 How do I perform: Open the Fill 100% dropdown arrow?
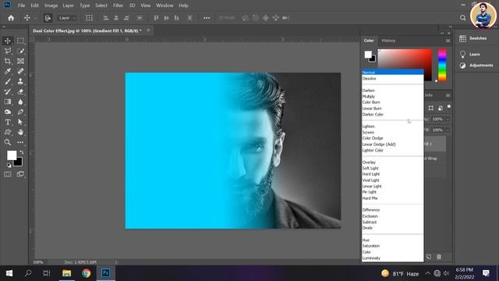tap(448, 130)
